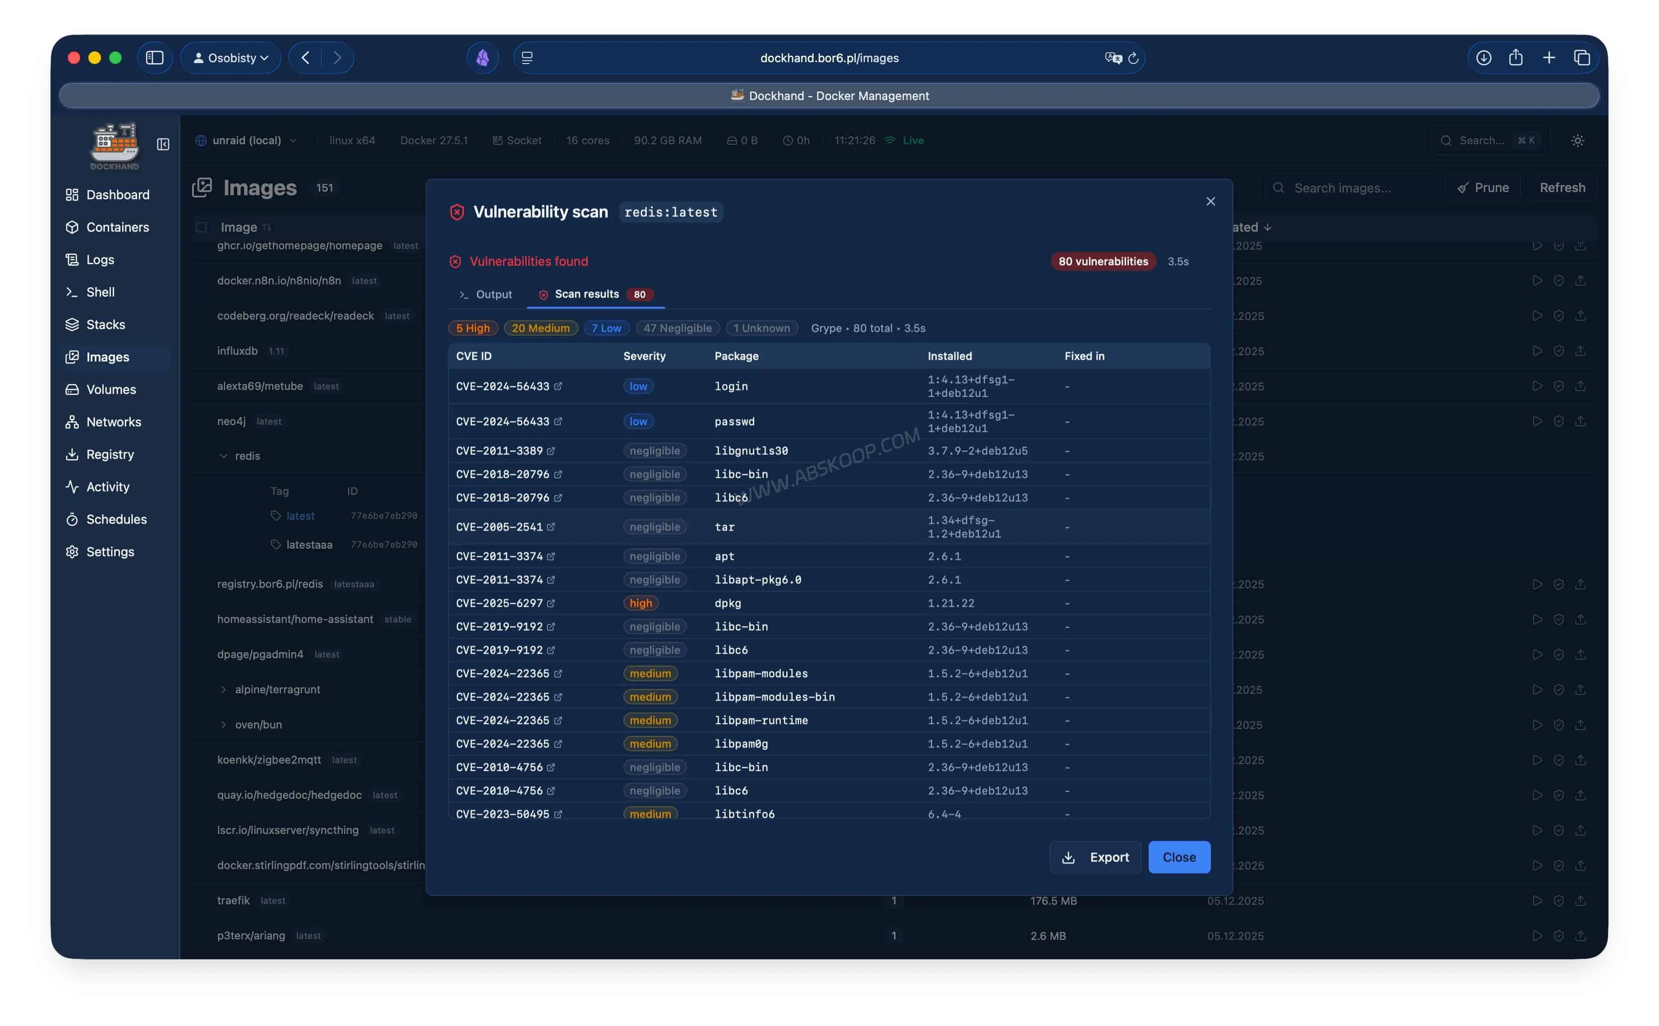This screenshot has width=1659, height=1026.
Task: Expand the alpine/terragrunt image group
Action: (223, 690)
